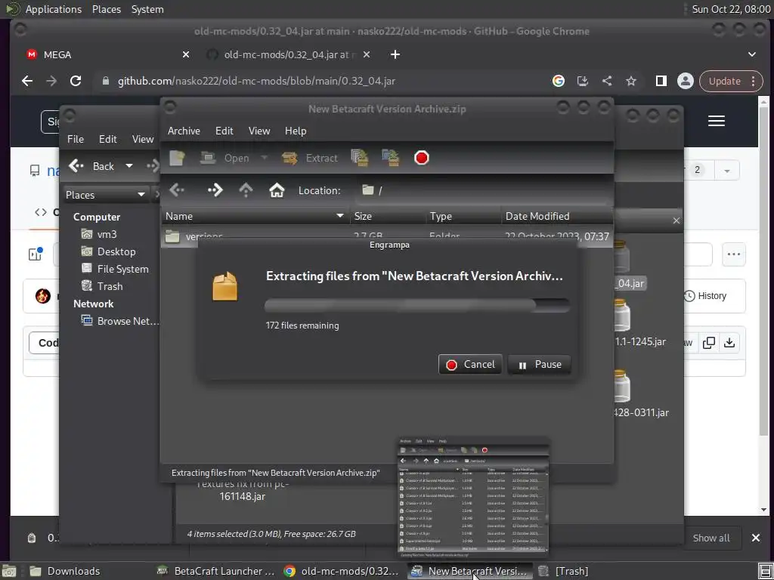Open the Archive menu in Engrampa
The height and width of the screenshot is (580, 774).
184,131
